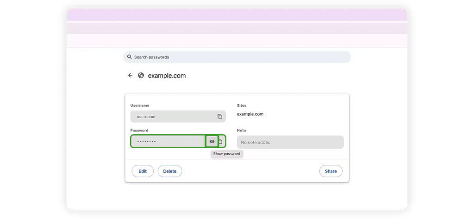The height and width of the screenshot is (219, 474).
Task: Click the Note label
Action: click(x=242, y=131)
